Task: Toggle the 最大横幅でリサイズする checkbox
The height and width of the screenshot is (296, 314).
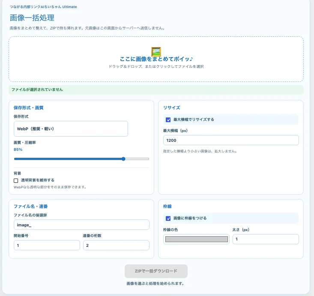Action: (168, 120)
